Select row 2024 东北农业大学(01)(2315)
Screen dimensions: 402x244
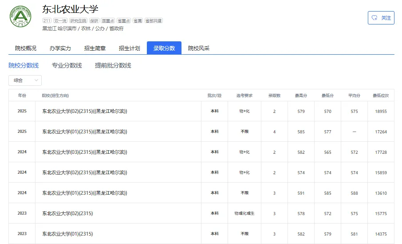(x=201, y=193)
